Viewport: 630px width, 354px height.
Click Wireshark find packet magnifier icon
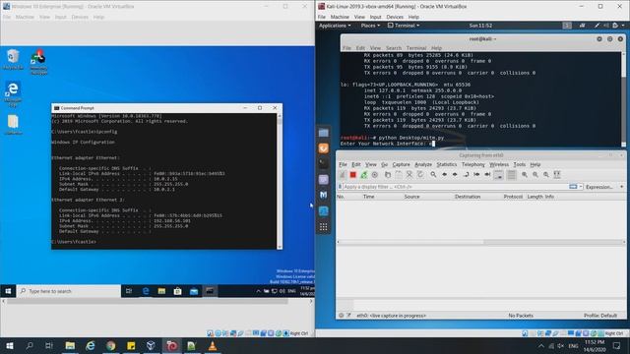click(433, 175)
